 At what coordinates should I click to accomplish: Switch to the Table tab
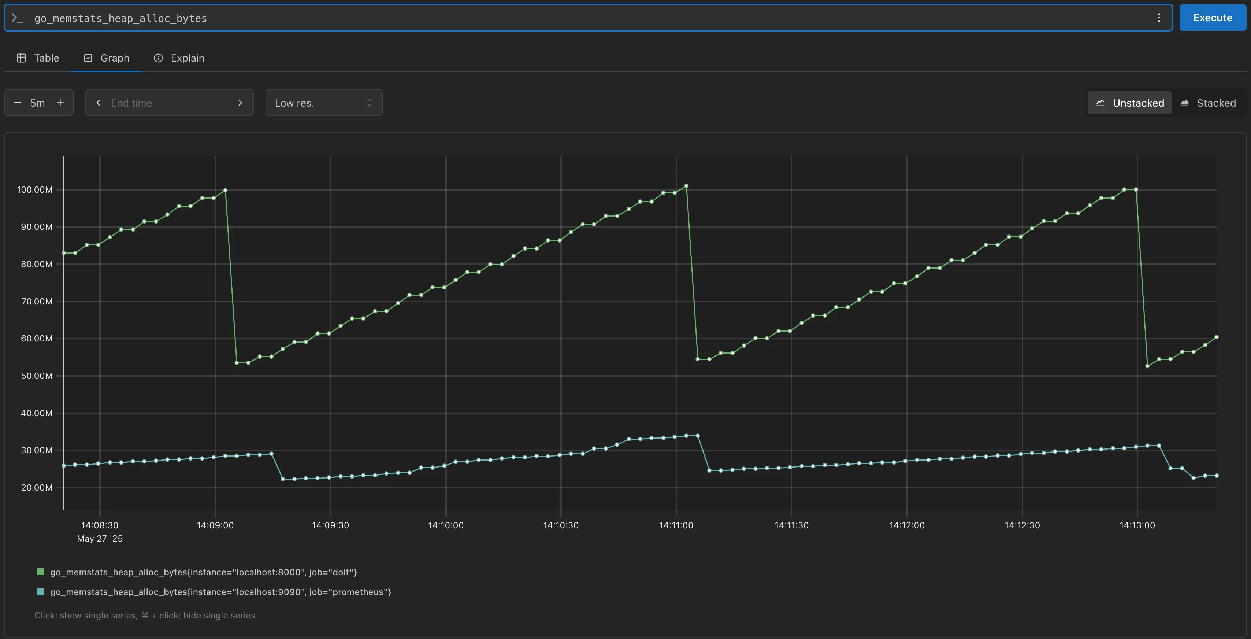[47, 58]
